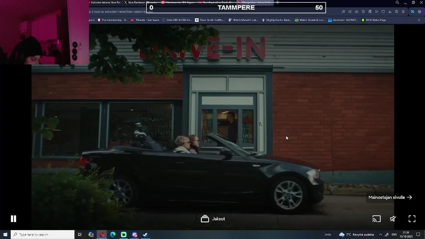Open the KICK Status Page bookmark
Image resolution: width=425 pixels, height=239 pixels.
coord(374,20)
